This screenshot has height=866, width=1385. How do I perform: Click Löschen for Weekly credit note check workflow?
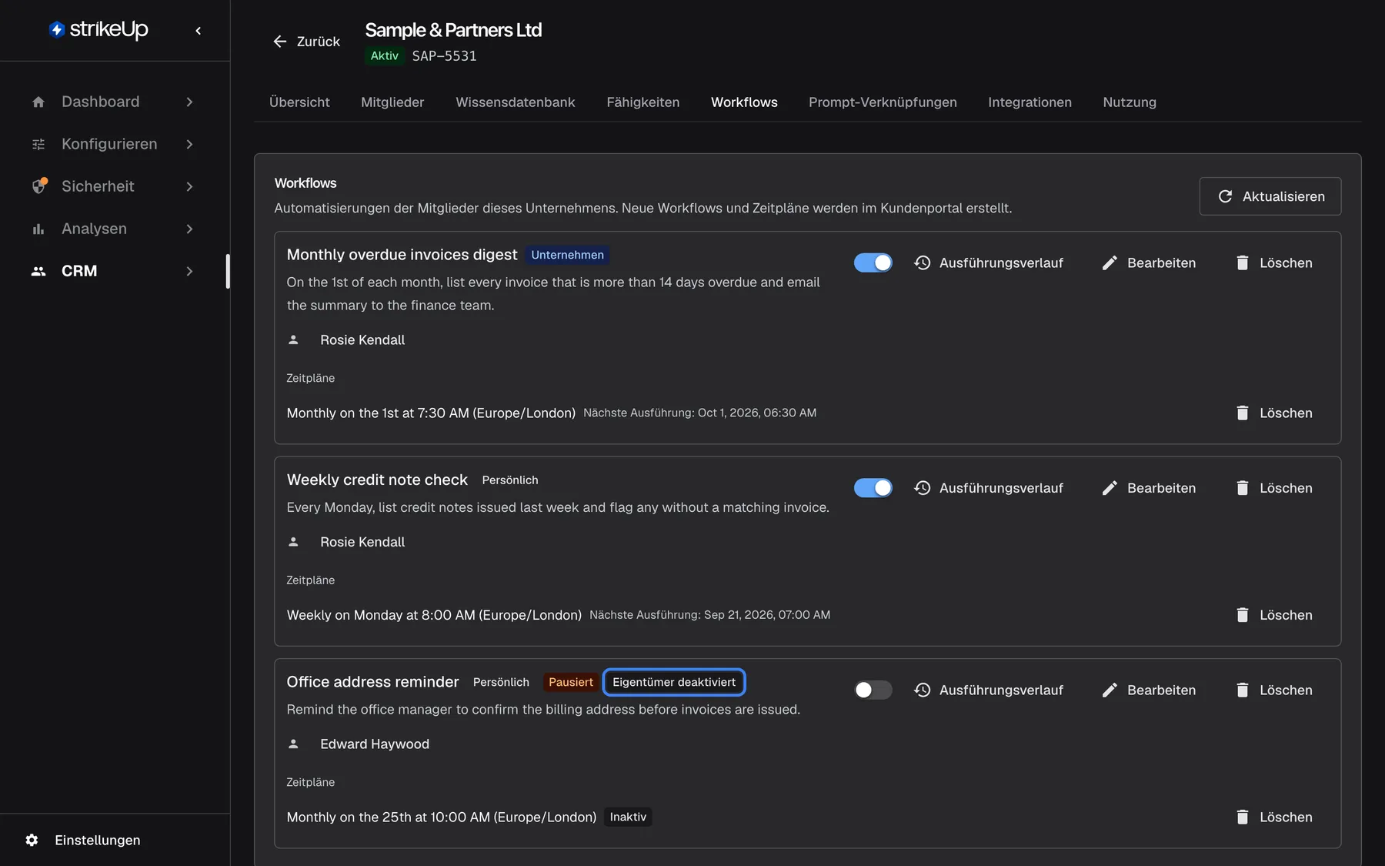(x=1274, y=488)
